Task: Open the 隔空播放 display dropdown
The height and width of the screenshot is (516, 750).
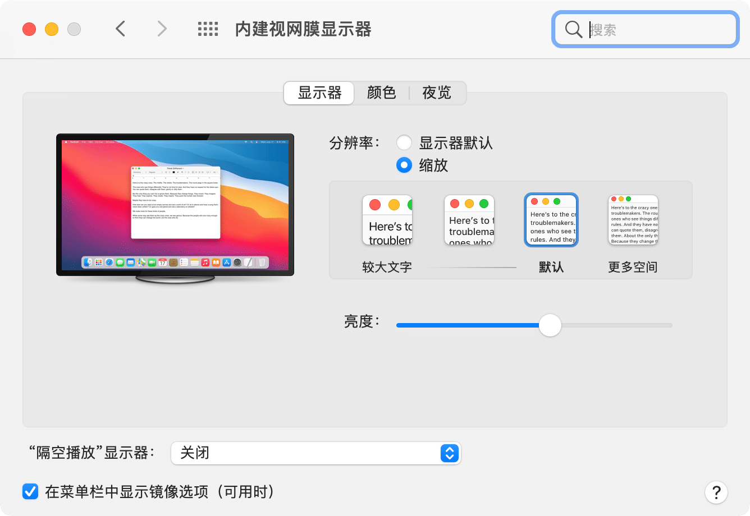Action: 316,453
